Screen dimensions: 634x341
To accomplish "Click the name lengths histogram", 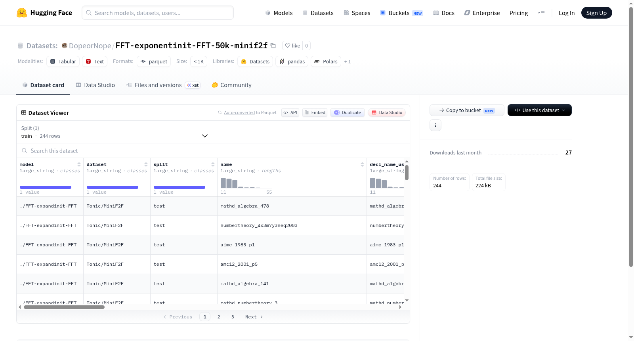I will coord(246,183).
